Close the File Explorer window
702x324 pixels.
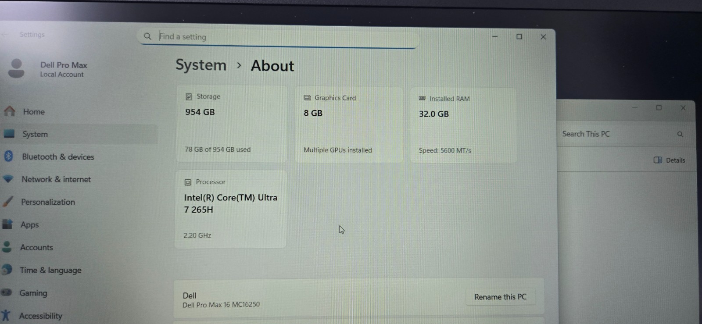tap(683, 108)
